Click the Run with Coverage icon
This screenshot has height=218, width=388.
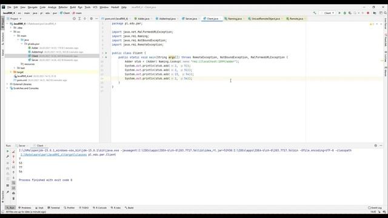[x=350, y=13]
